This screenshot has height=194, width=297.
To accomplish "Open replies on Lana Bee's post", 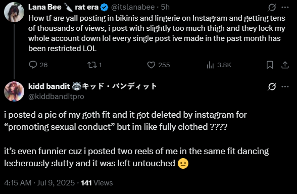I will (x=38, y=65).
